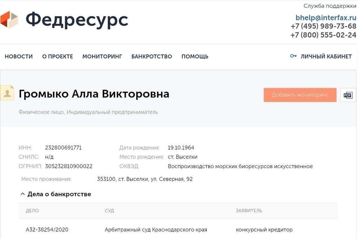Go to the Мониторинг section
Viewport: 358px width, 239px height.
102,56
